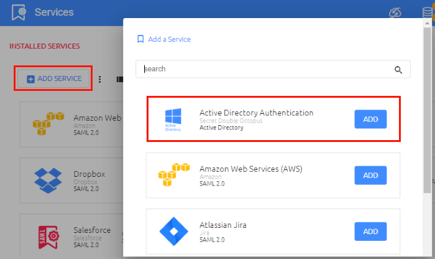The image size is (435, 259).
Task: Click the Secret Double Octopus vendor label
Action: pyautogui.click(x=231, y=121)
